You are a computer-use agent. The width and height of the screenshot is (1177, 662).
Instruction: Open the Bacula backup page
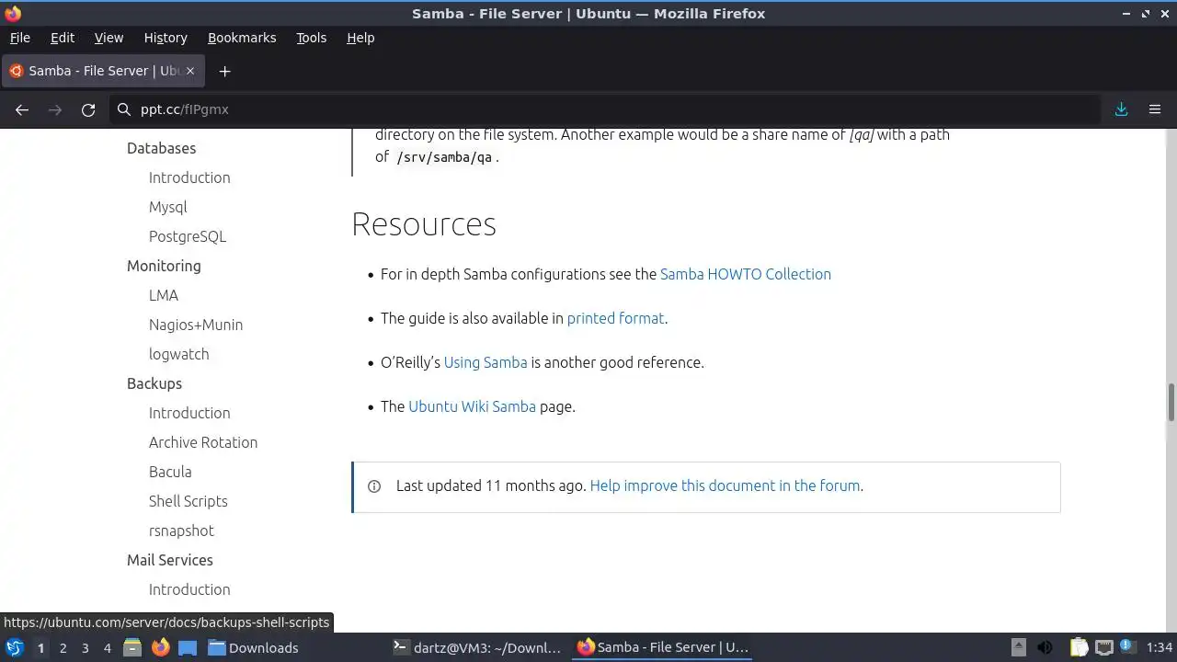click(170, 472)
